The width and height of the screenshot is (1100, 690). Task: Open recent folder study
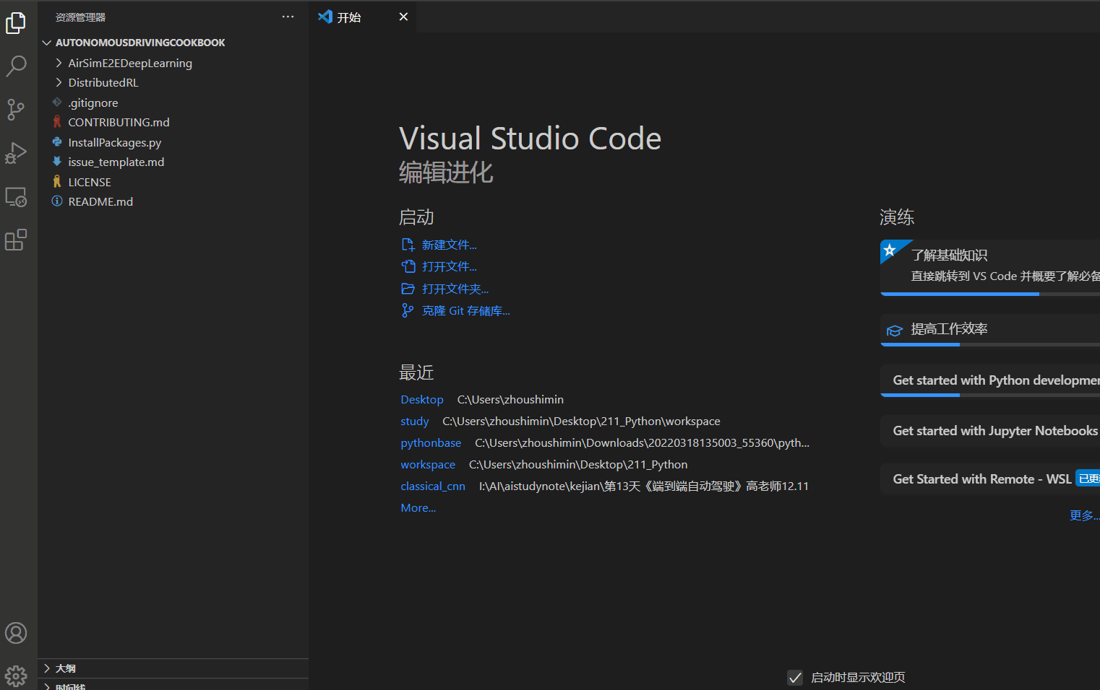point(415,421)
